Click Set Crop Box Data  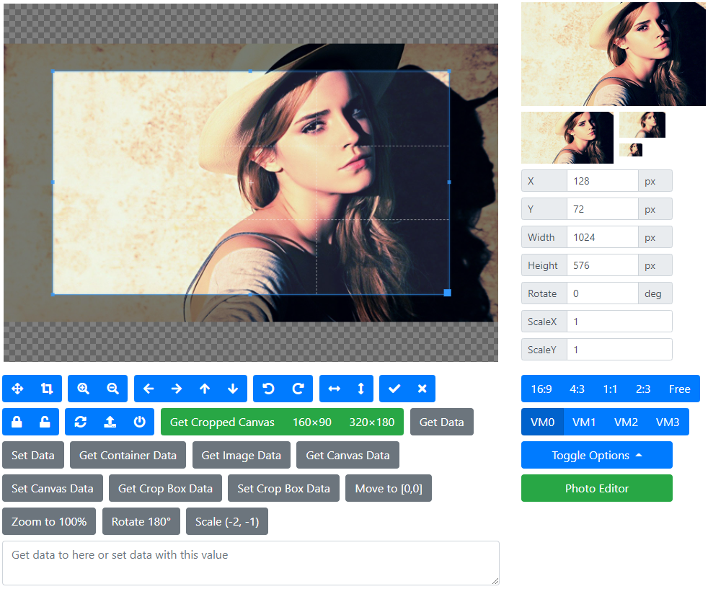(283, 488)
